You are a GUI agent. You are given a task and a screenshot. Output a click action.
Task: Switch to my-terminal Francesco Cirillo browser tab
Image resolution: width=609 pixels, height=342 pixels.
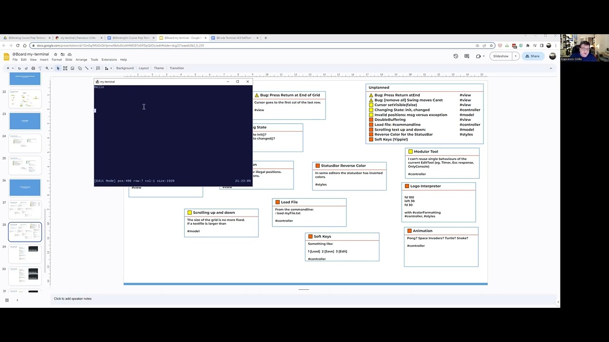(78, 38)
